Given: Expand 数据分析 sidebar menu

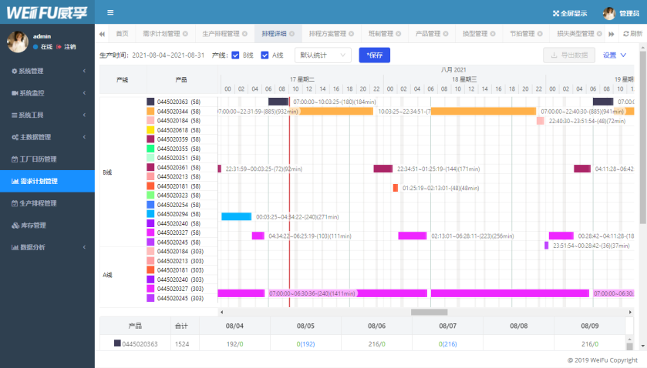Looking at the screenshot, I should pyautogui.click(x=47, y=247).
